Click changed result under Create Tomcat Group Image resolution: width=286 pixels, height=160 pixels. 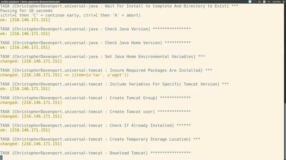tap(31, 103)
